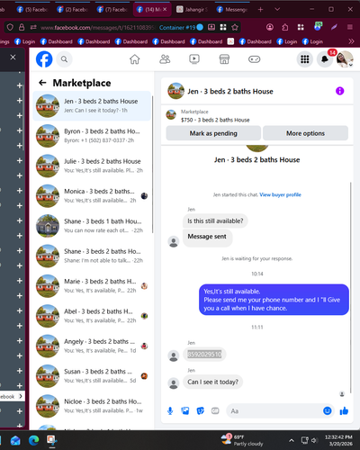Click the Facebook search magnifier icon
Screen dimensions: 360x450
pyautogui.click(x=64, y=59)
